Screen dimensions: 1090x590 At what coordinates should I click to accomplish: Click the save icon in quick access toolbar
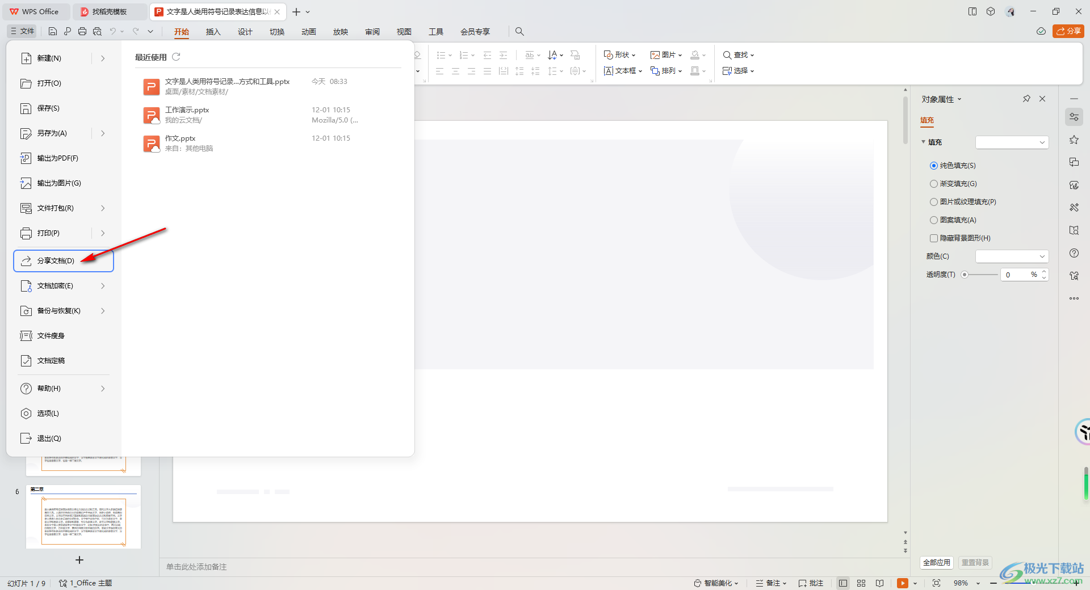click(53, 32)
